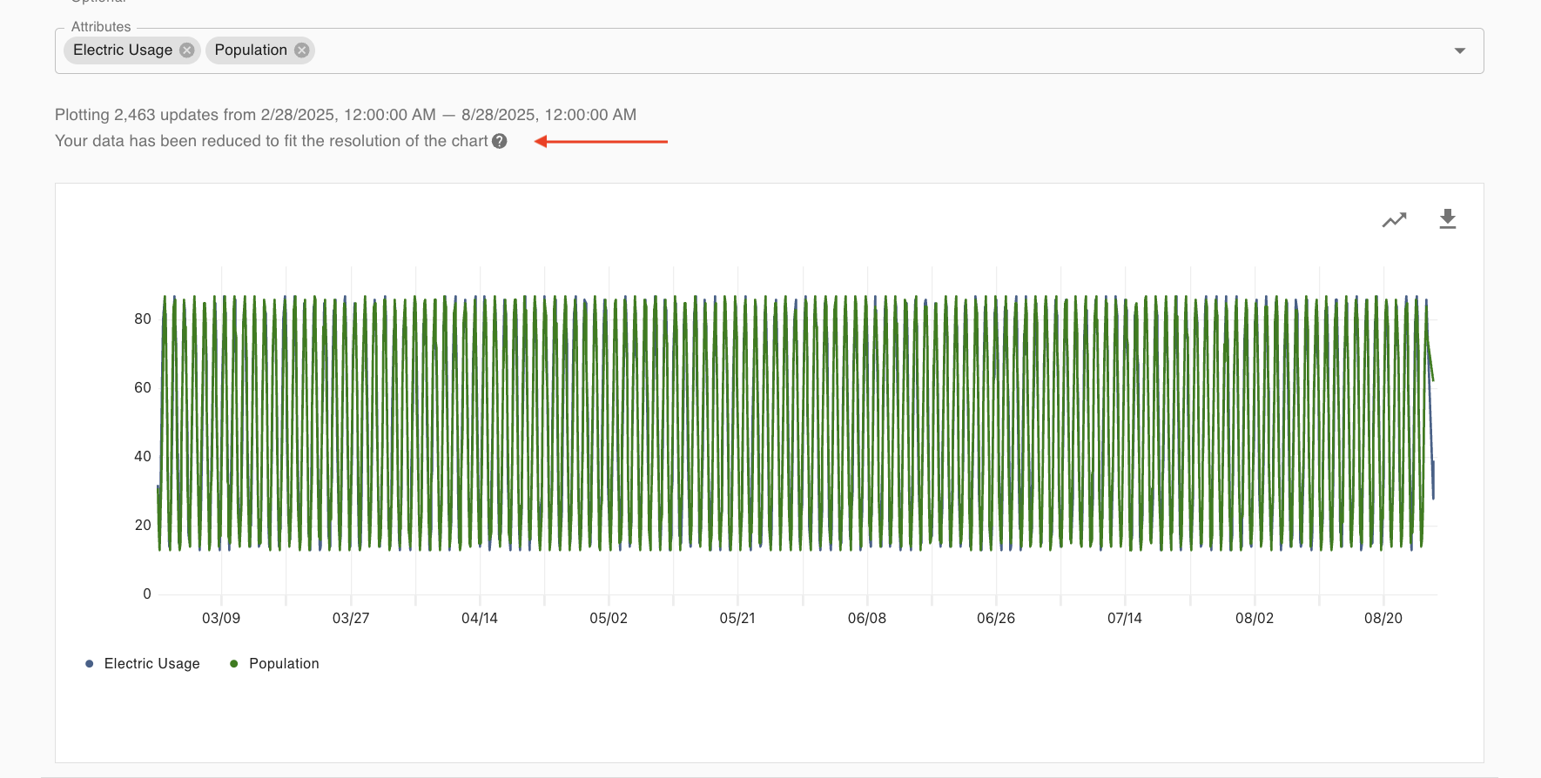Remove the Electric Usage attribute chip
The image size is (1541, 778).
click(186, 50)
